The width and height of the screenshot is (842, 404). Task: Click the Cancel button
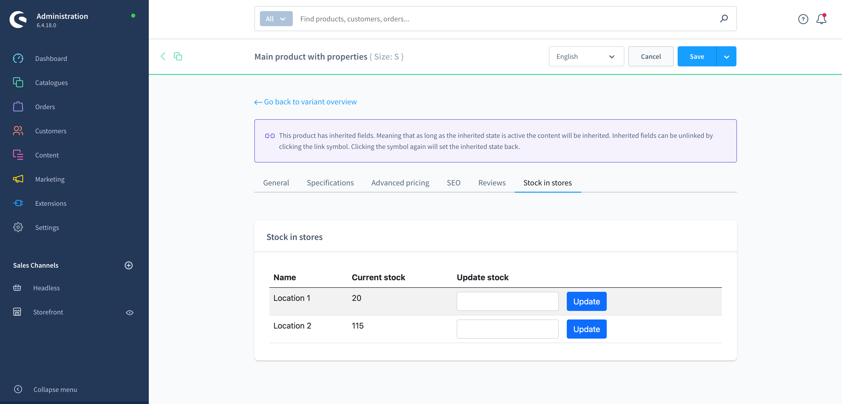[651, 56]
